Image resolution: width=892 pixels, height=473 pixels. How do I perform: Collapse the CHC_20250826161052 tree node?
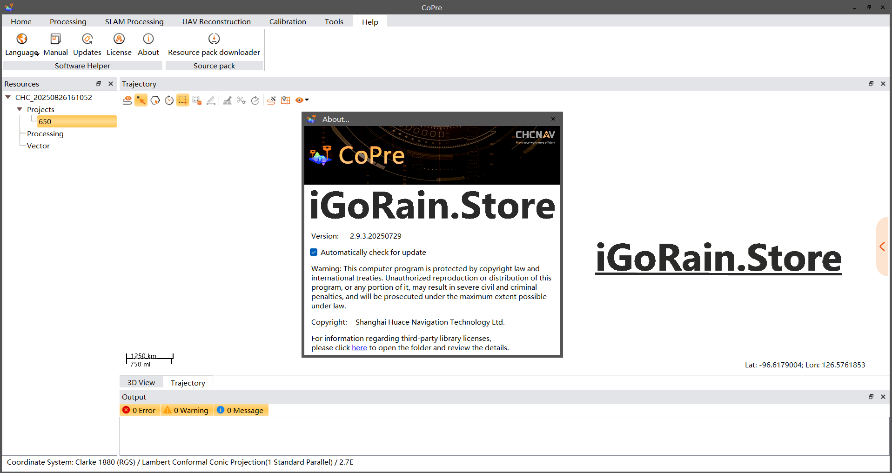coord(7,97)
